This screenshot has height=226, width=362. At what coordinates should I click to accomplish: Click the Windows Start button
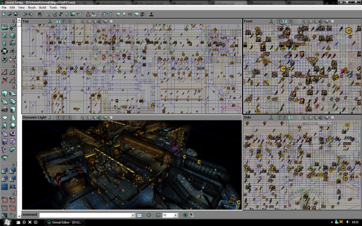point(6,222)
